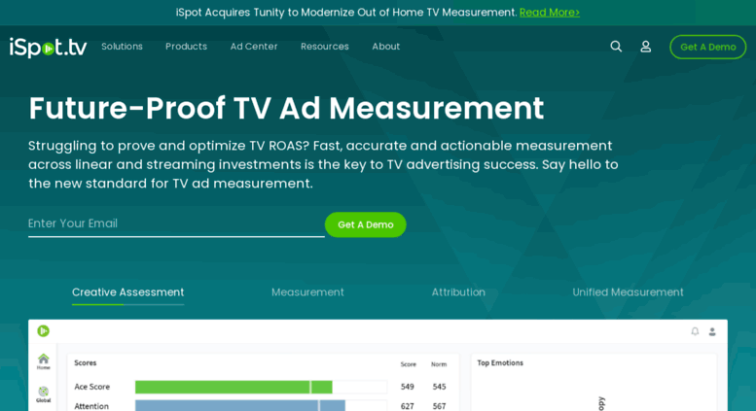756x411 pixels.
Task: Open the Solutions menu
Action: click(x=122, y=47)
